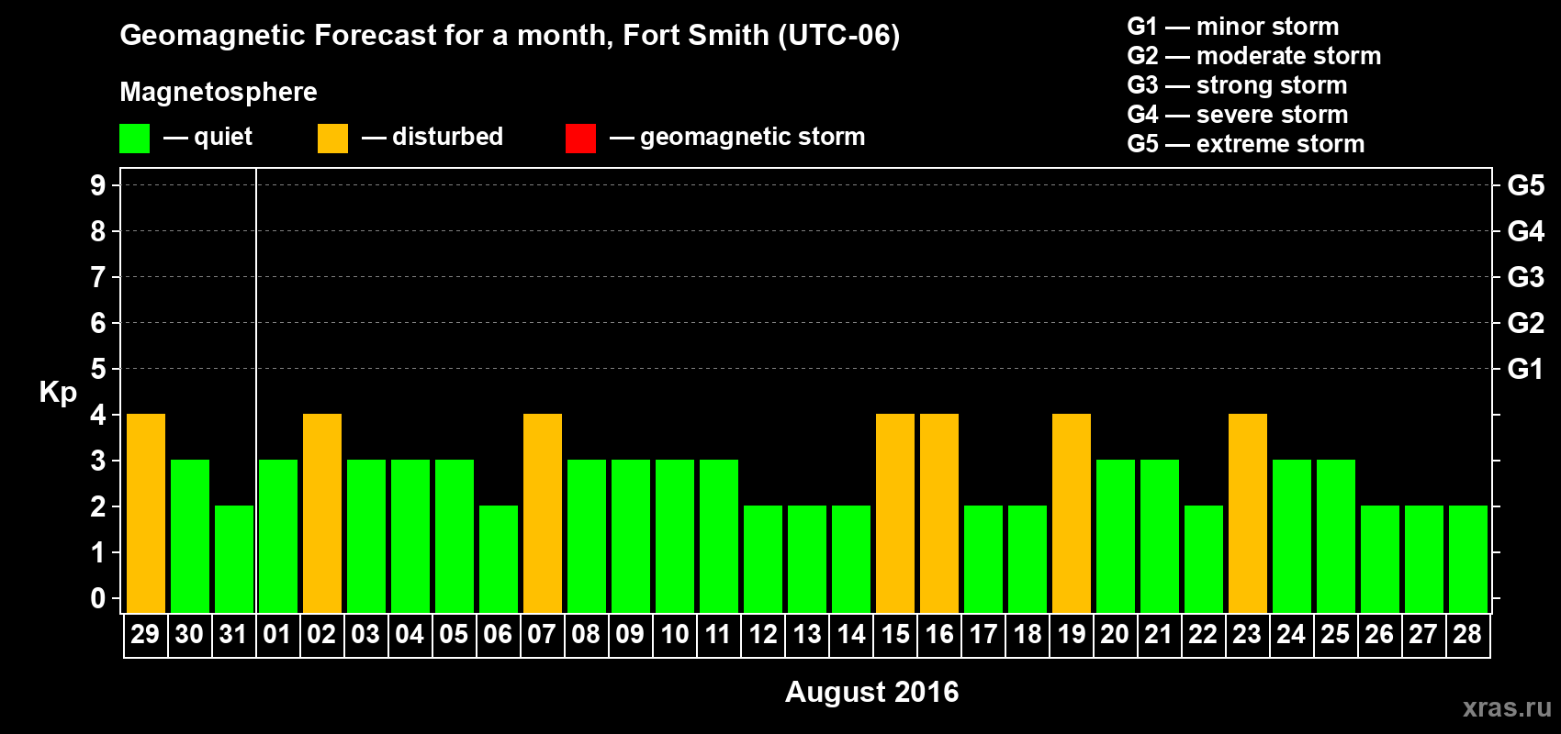The height and width of the screenshot is (734, 1561).
Task: Click the date label 20
Action: (x=1115, y=634)
